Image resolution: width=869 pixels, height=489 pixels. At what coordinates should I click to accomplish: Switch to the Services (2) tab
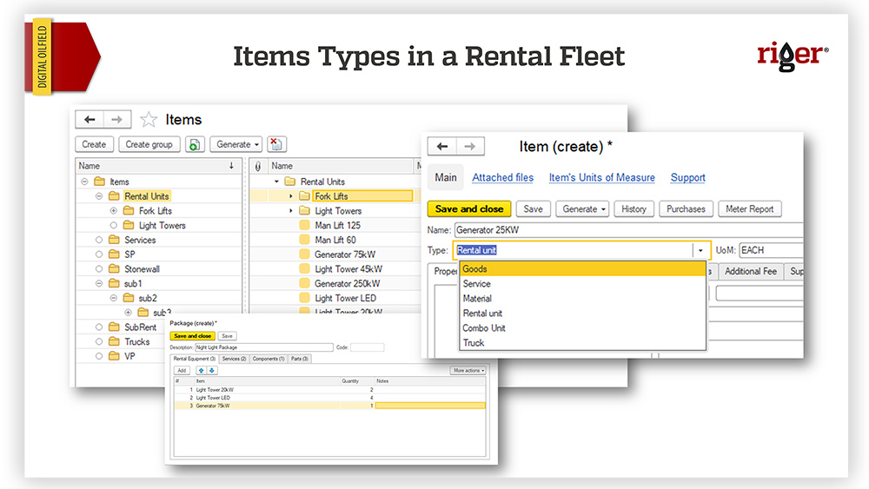click(x=234, y=359)
